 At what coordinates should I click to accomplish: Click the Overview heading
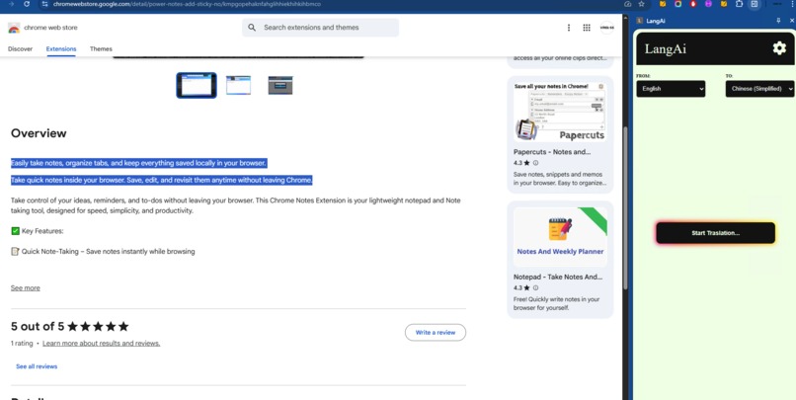point(39,133)
